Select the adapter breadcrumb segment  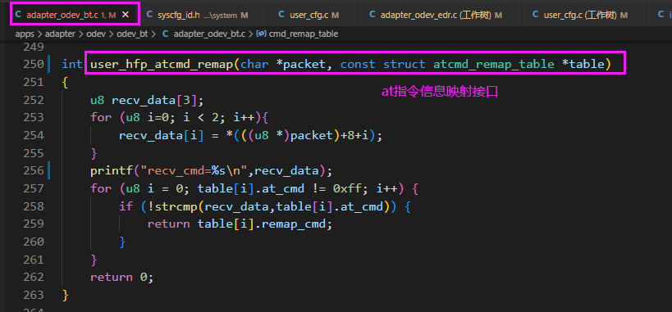[59, 34]
